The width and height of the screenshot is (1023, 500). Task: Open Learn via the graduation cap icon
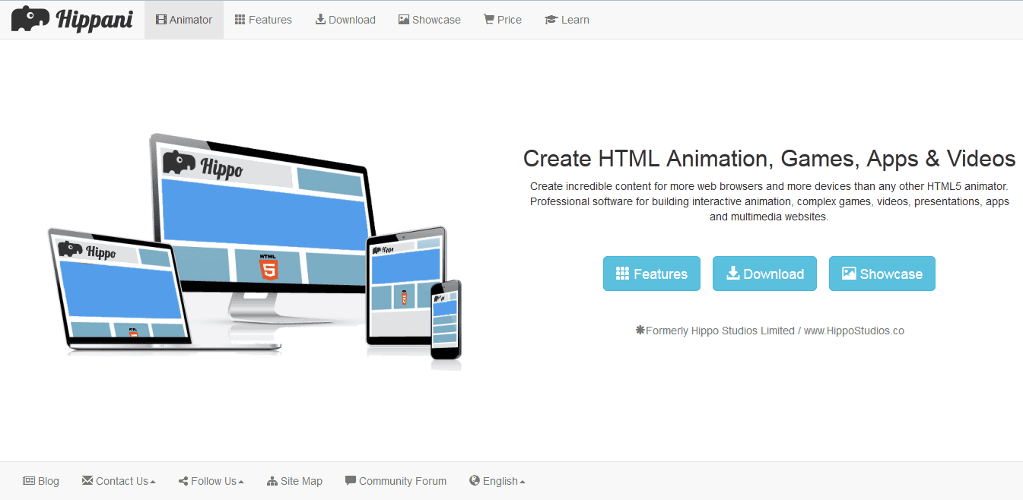pyautogui.click(x=551, y=20)
